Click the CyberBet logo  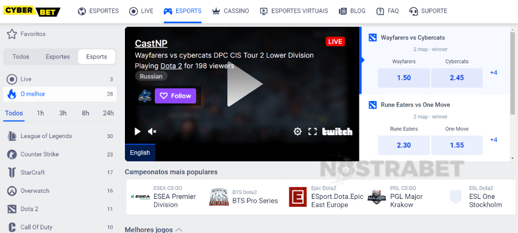(32, 11)
